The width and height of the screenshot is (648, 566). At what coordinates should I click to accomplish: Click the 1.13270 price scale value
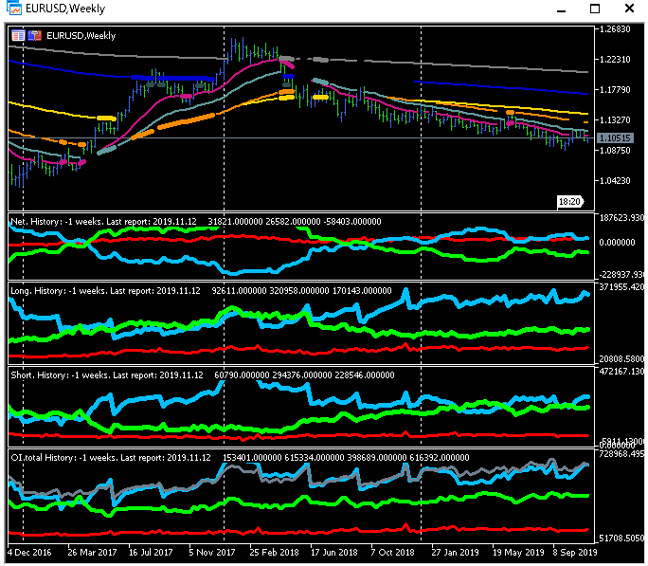615,119
